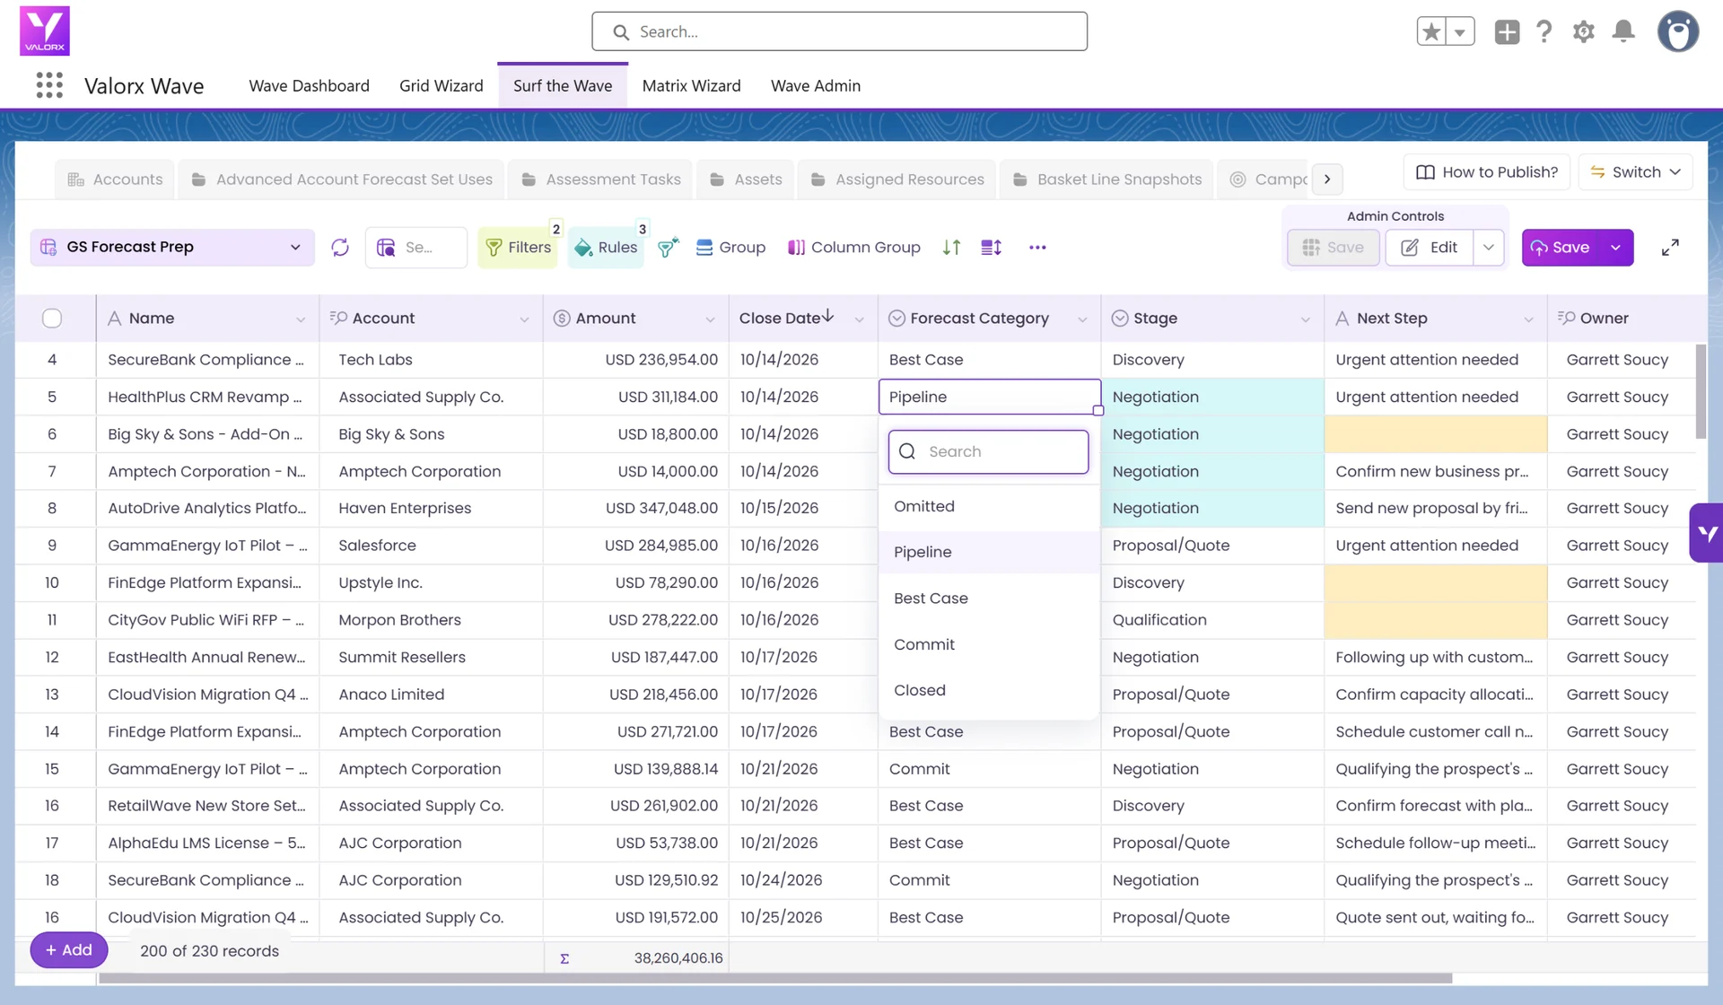This screenshot has height=1005, width=1723.
Task: Click the row height adjust icon
Action: pyautogui.click(x=992, y=247)
